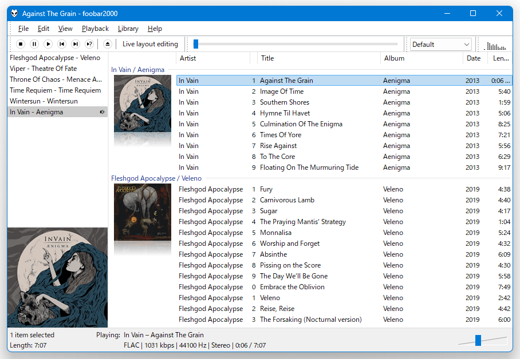520x359 pixels.
Task: Select track Image Of Time
Action: coord(344,91)
